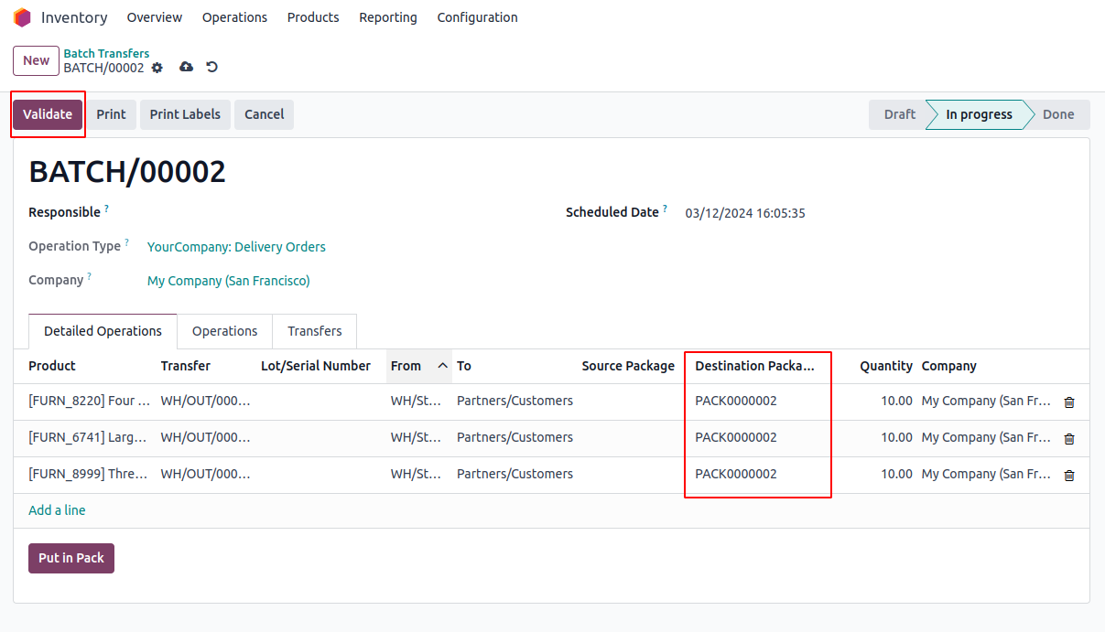
Task: Set the status to Done
Action: (1057, 114)
